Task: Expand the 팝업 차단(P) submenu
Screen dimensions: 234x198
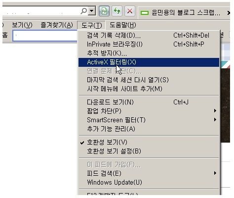Action: tap(149, 111)
